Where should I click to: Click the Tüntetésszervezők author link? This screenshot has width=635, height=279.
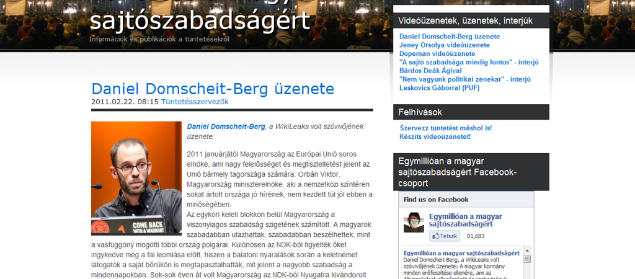(x=195, y=102)
